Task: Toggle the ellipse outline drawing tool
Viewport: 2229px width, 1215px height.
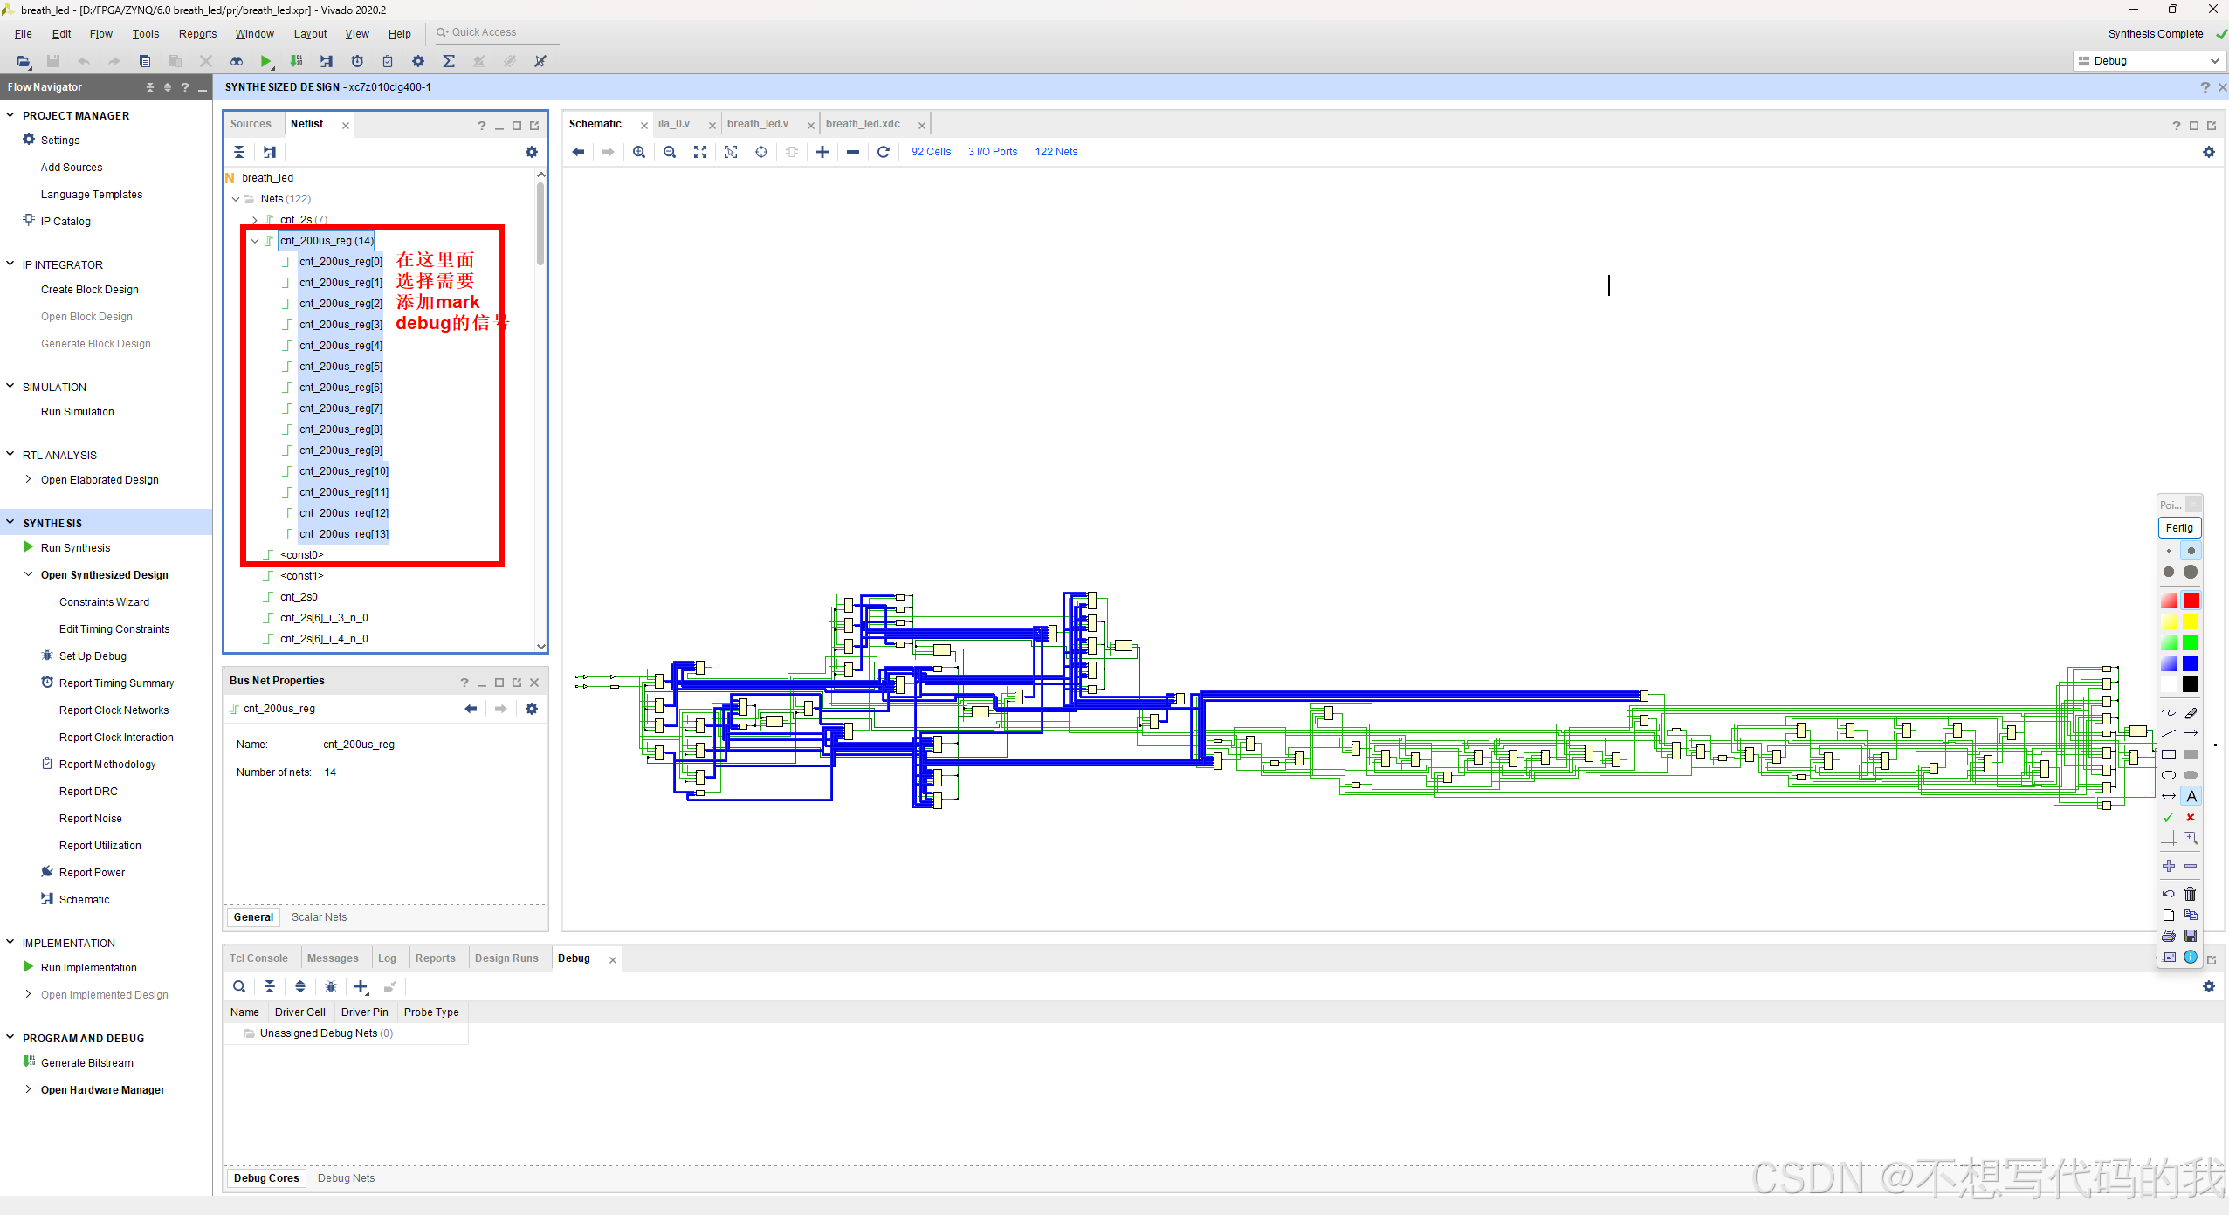Action: [2169, 775]
